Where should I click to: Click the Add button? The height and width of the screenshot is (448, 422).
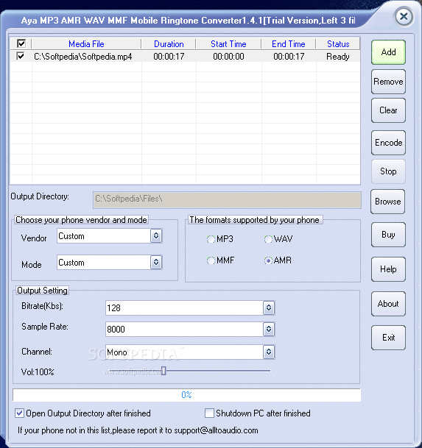[388, 52]
